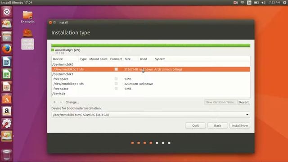Click the Mount point column header

[x=98, y=59]
